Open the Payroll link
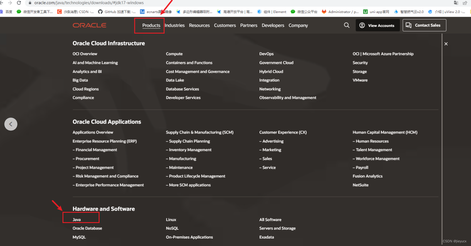Image resolution: width=471 pixels, height=246 pixels. 361,168
